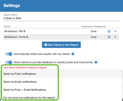
Task: Edit notification preference for Imma B. Brokesoon
Action: tap(109, 37)
